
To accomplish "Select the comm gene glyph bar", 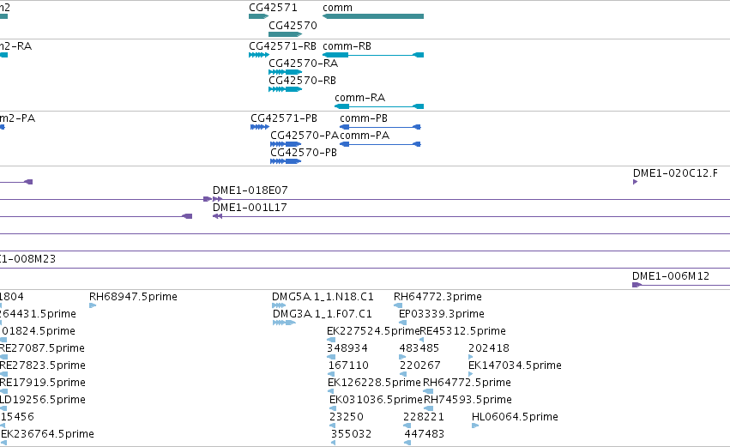I will pos(373,16).
